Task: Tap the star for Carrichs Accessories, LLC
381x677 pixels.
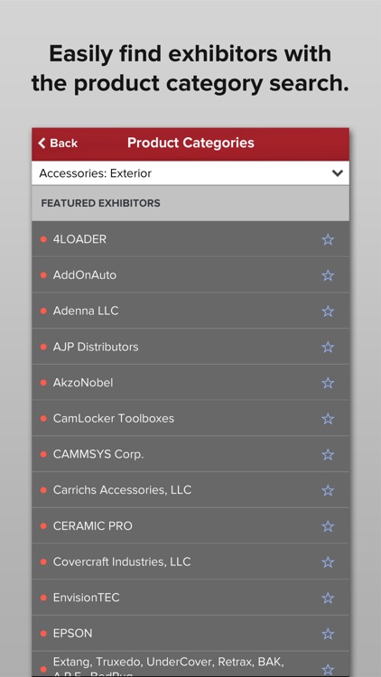Action: 328,490
